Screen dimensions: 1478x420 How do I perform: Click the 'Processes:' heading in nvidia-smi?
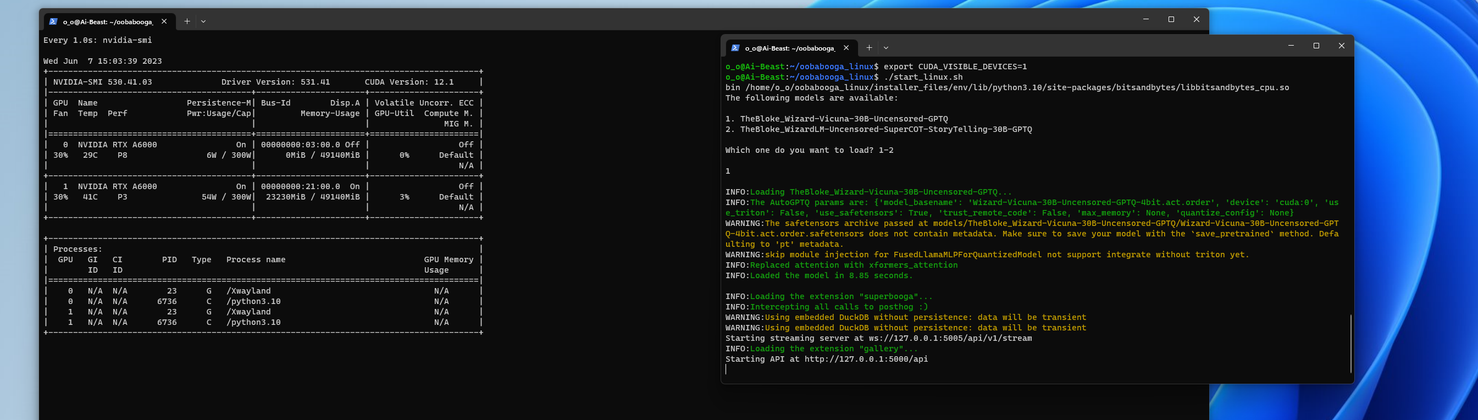(x=78, y=249)
